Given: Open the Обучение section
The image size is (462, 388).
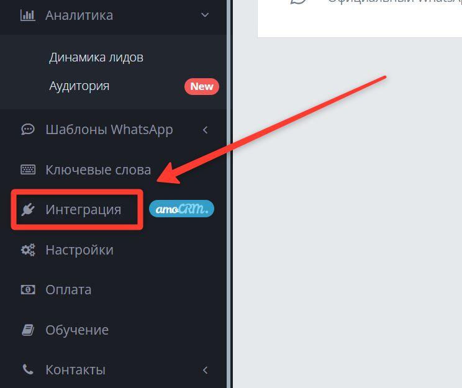Looking at the screenshot, I should (77, 330).
